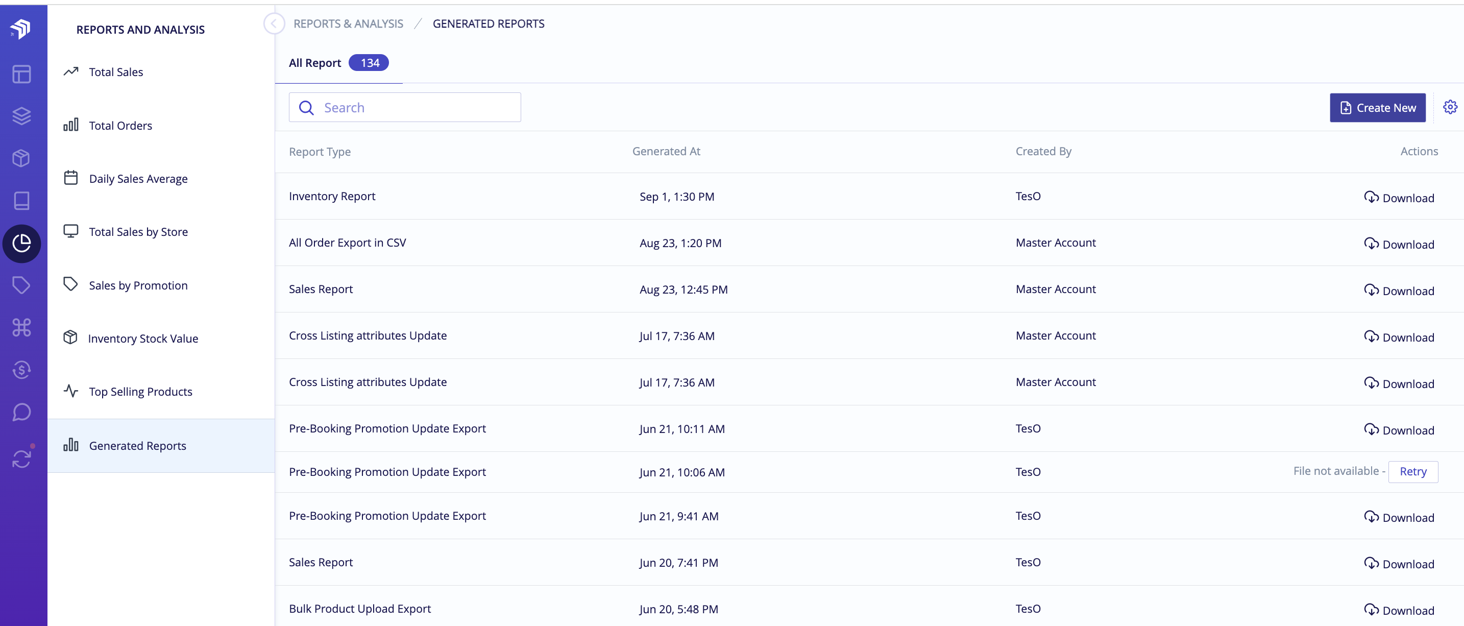The image size is (1464, 626).
Task: Click the Generated Reports breadcrumb
Action: point(488,24)
